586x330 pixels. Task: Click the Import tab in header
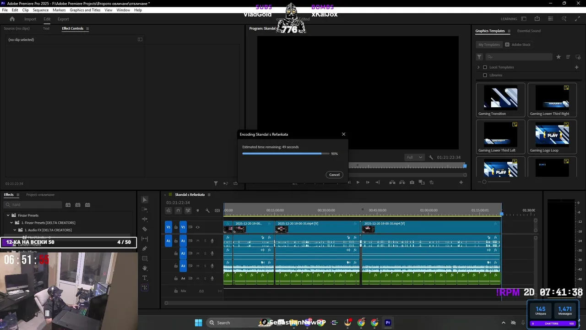(x=30, y=19)
